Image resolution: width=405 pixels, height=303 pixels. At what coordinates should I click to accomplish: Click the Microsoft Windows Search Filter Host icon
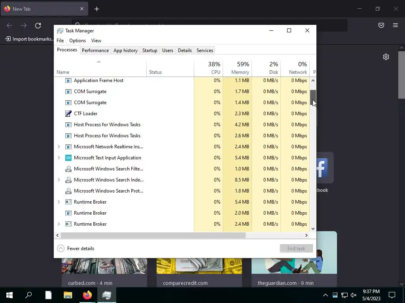tap(68, 169)
